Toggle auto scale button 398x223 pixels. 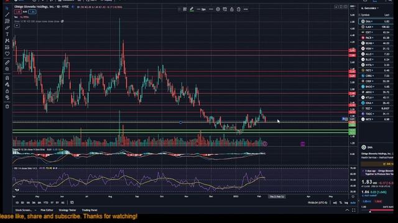(353, 203)
